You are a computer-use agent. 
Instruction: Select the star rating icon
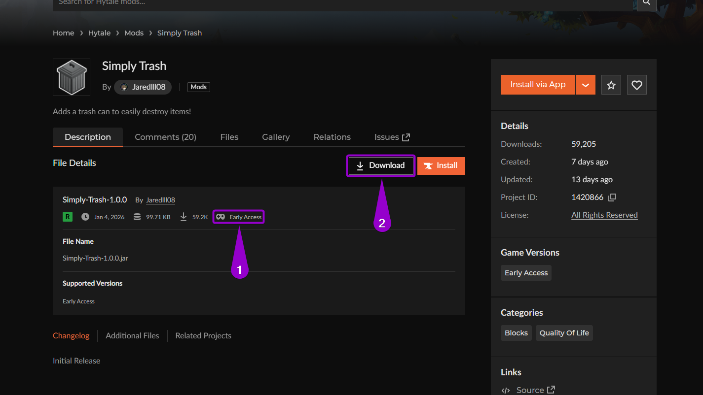click(611, 84)
